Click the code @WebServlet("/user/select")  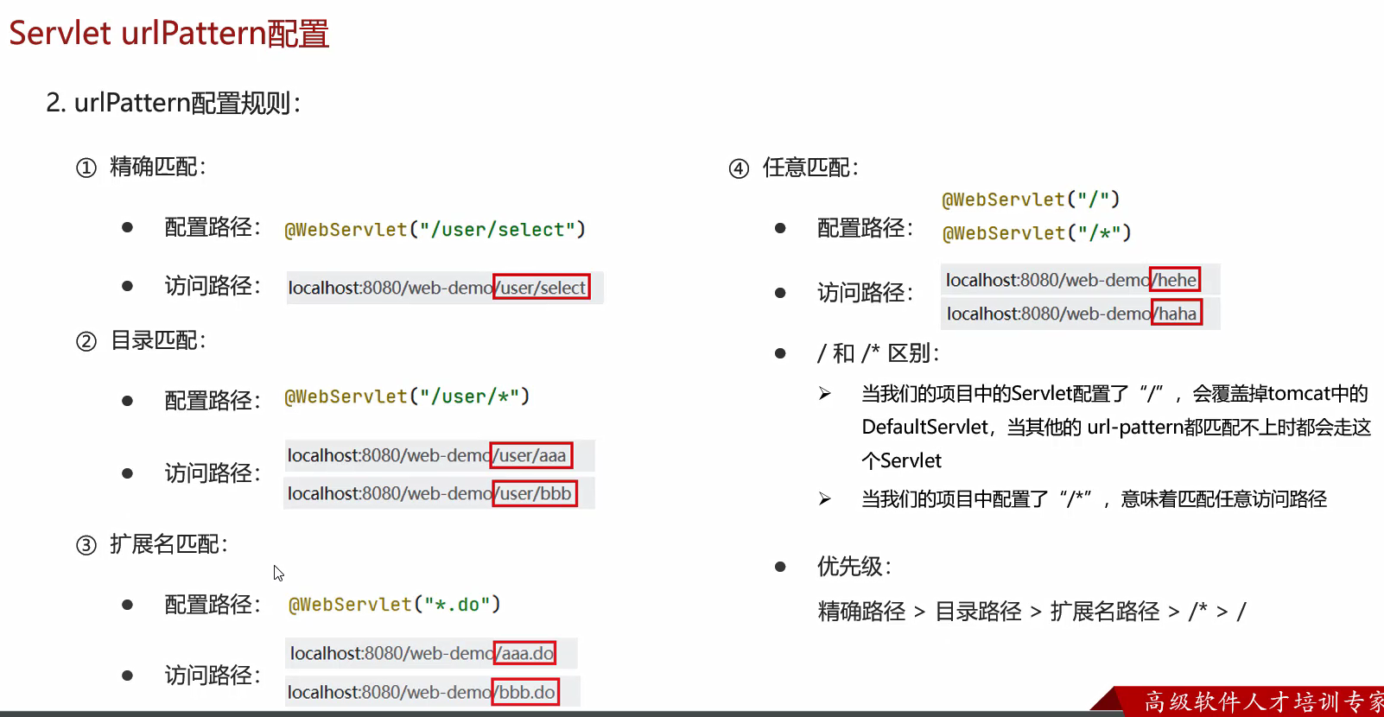point(435,230)
